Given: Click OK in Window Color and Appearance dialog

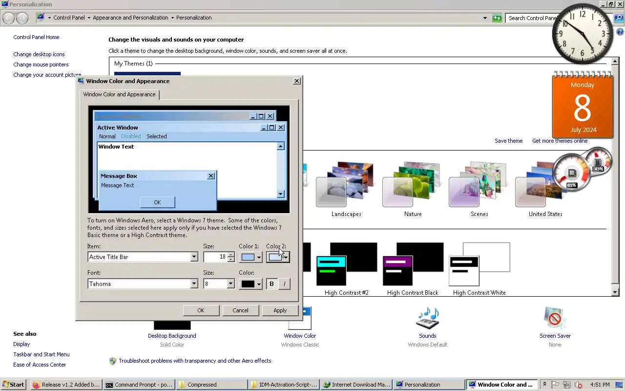Looking at the screenshot, I should (x=201, y=310).
